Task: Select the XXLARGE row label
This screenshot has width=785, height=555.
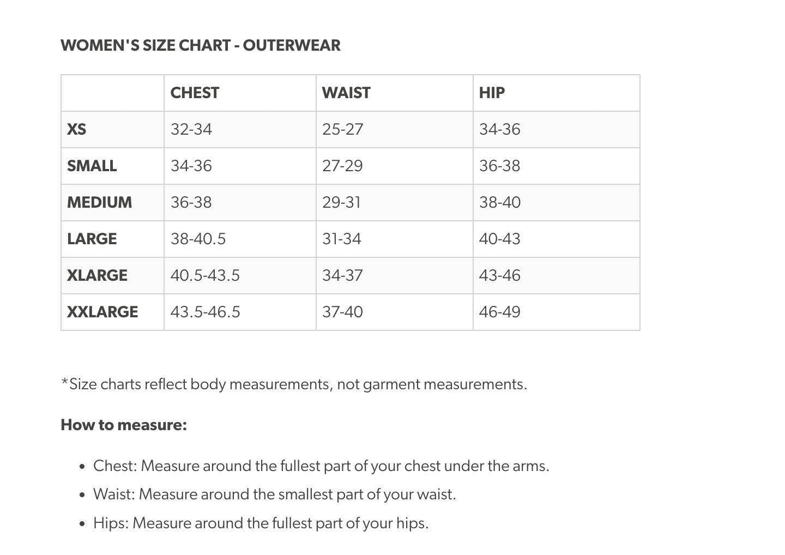Action: tap(102, 312)
